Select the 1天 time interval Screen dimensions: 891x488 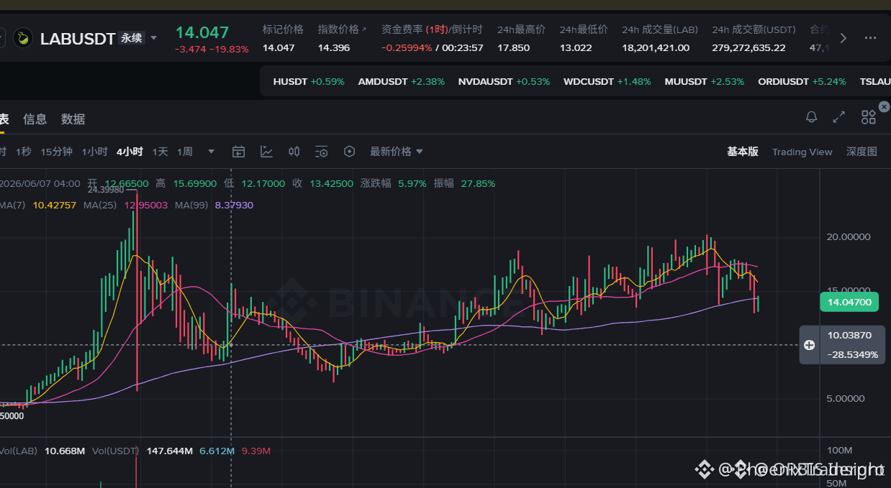point(160,152)
